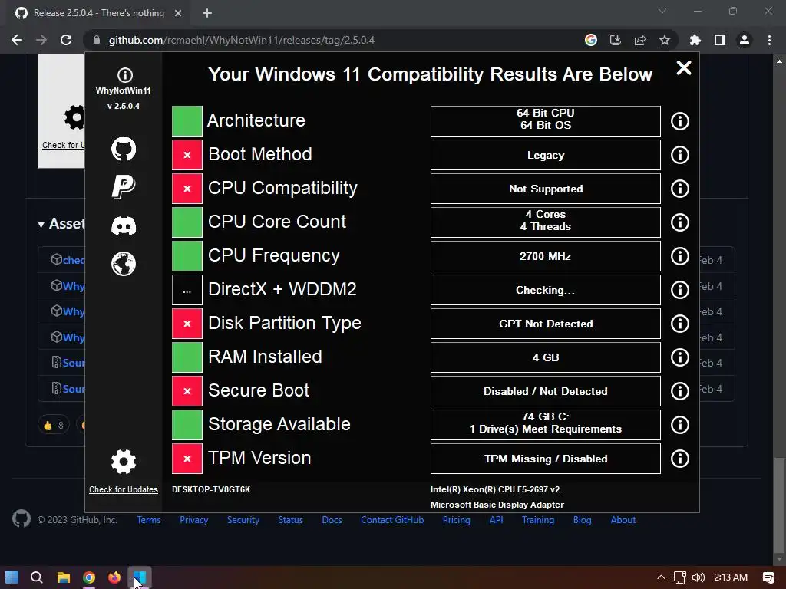Open Chrome tab search dropdown
Viewport: 786px width, 589px height.
[662, 11]
